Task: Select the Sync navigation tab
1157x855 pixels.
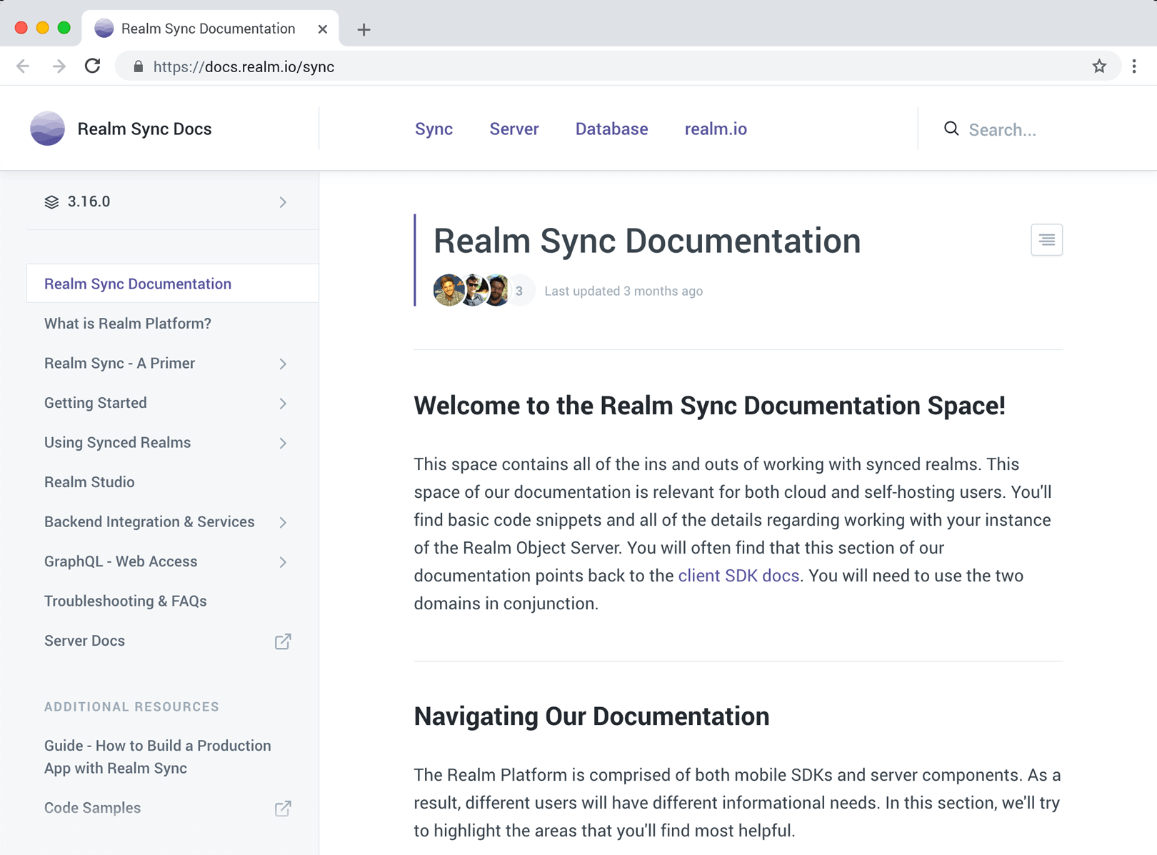Action: 434,129
